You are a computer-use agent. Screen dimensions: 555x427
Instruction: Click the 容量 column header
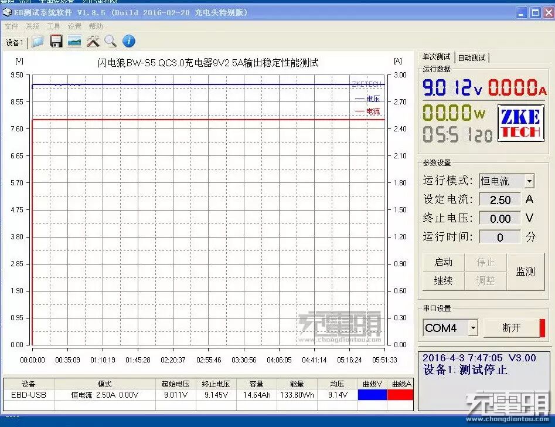tap(257, 384)
